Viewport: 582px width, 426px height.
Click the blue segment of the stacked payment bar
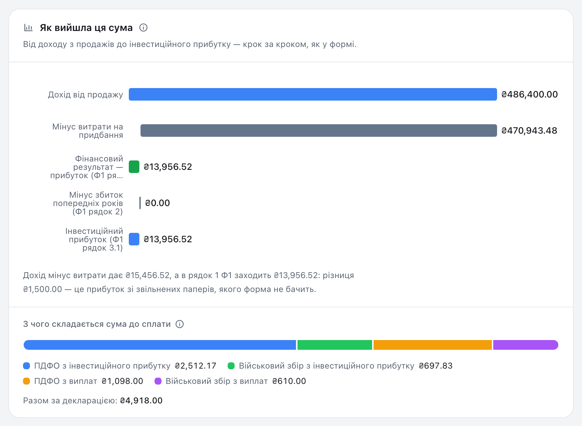(160, 345)
